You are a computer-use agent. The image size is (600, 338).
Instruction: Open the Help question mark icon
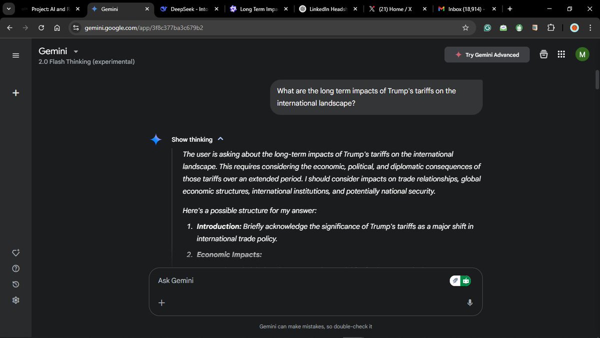(15, 269)
